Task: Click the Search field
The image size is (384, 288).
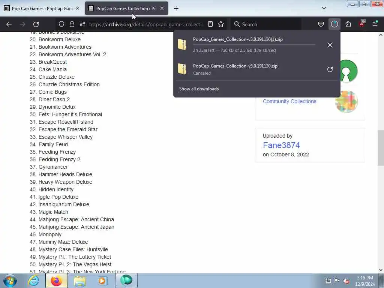Action: tap(267, 24)
